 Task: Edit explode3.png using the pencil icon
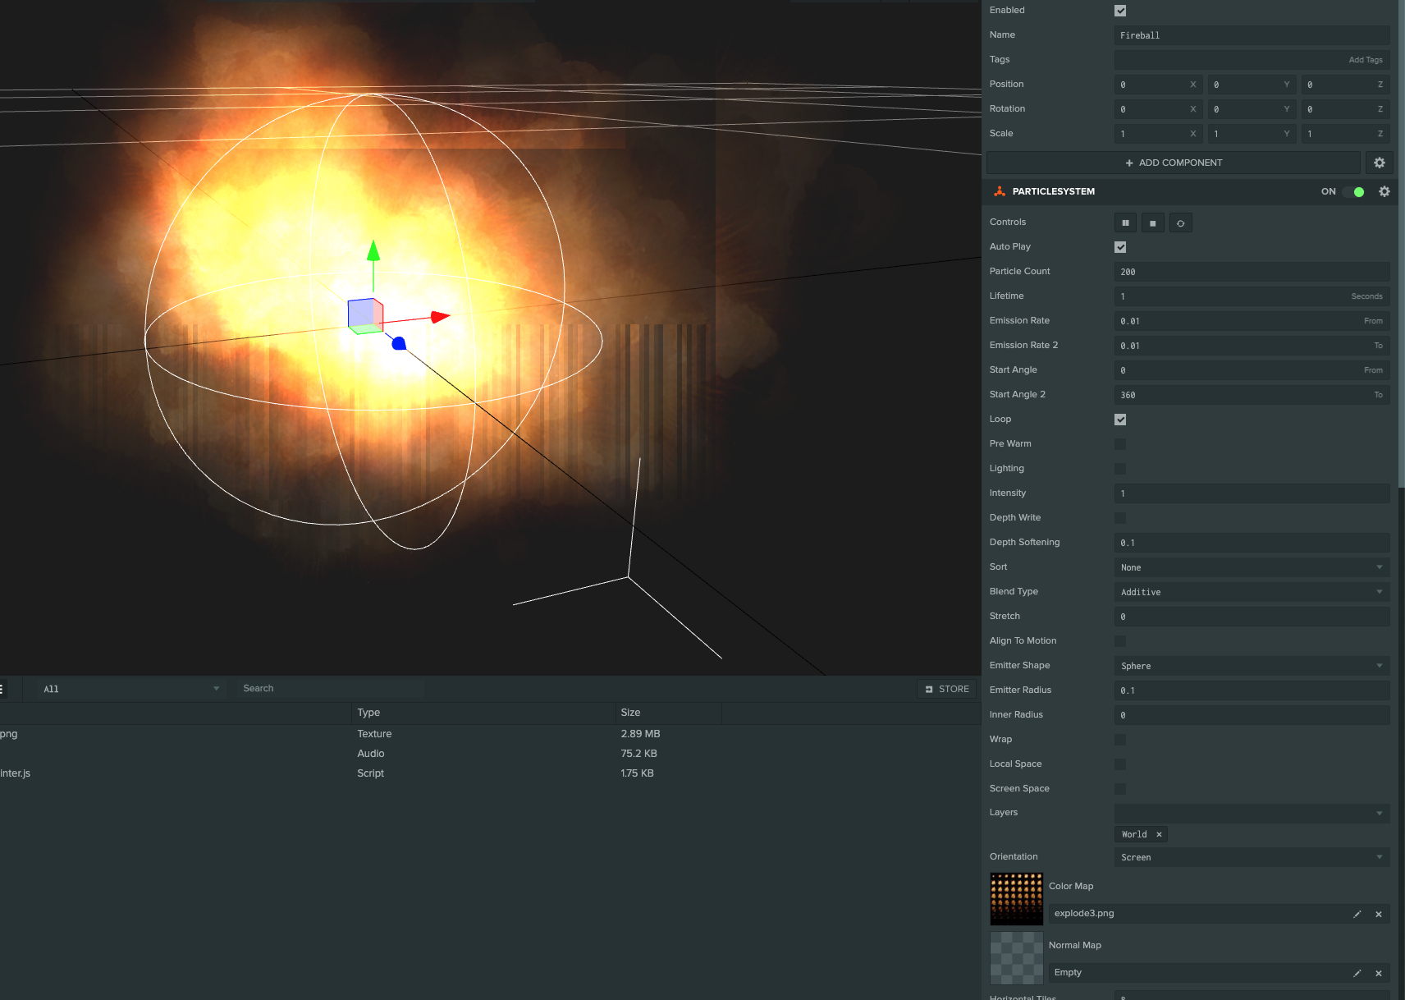point(1357,914)
